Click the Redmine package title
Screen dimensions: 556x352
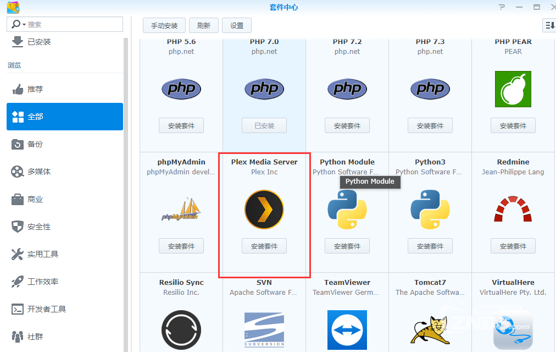513,162
